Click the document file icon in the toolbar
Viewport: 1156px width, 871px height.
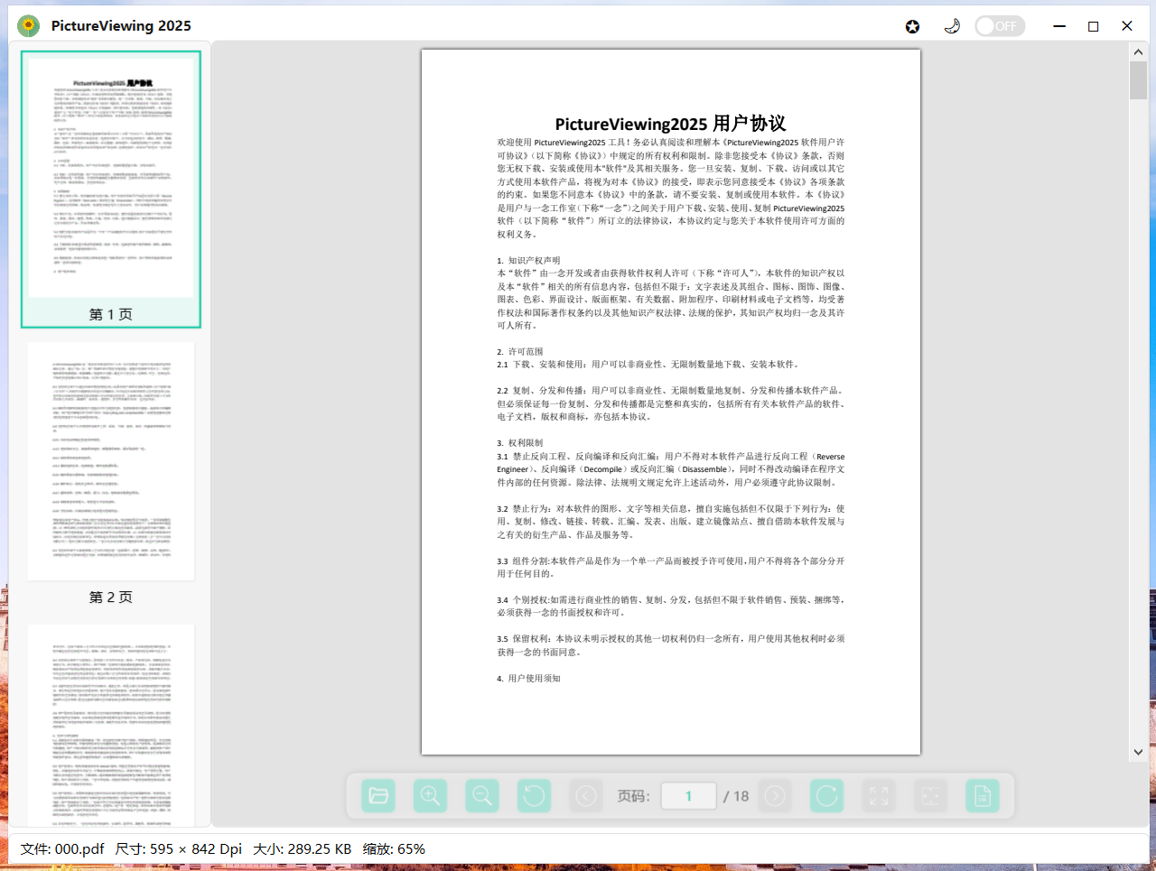[983, 795]
